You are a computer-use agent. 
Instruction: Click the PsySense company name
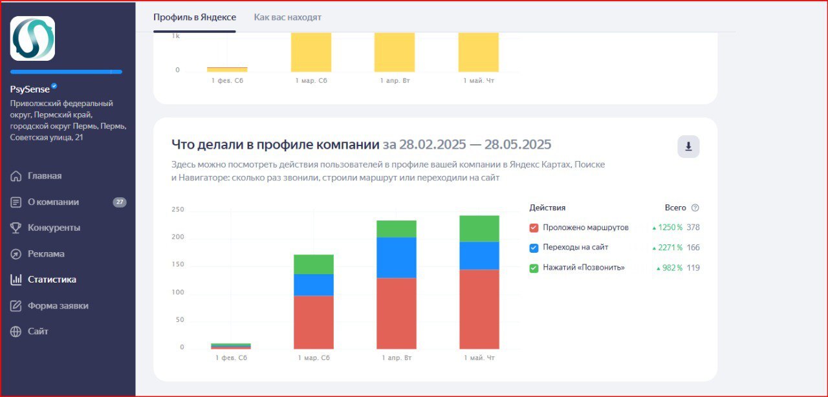tap(30, 89)
